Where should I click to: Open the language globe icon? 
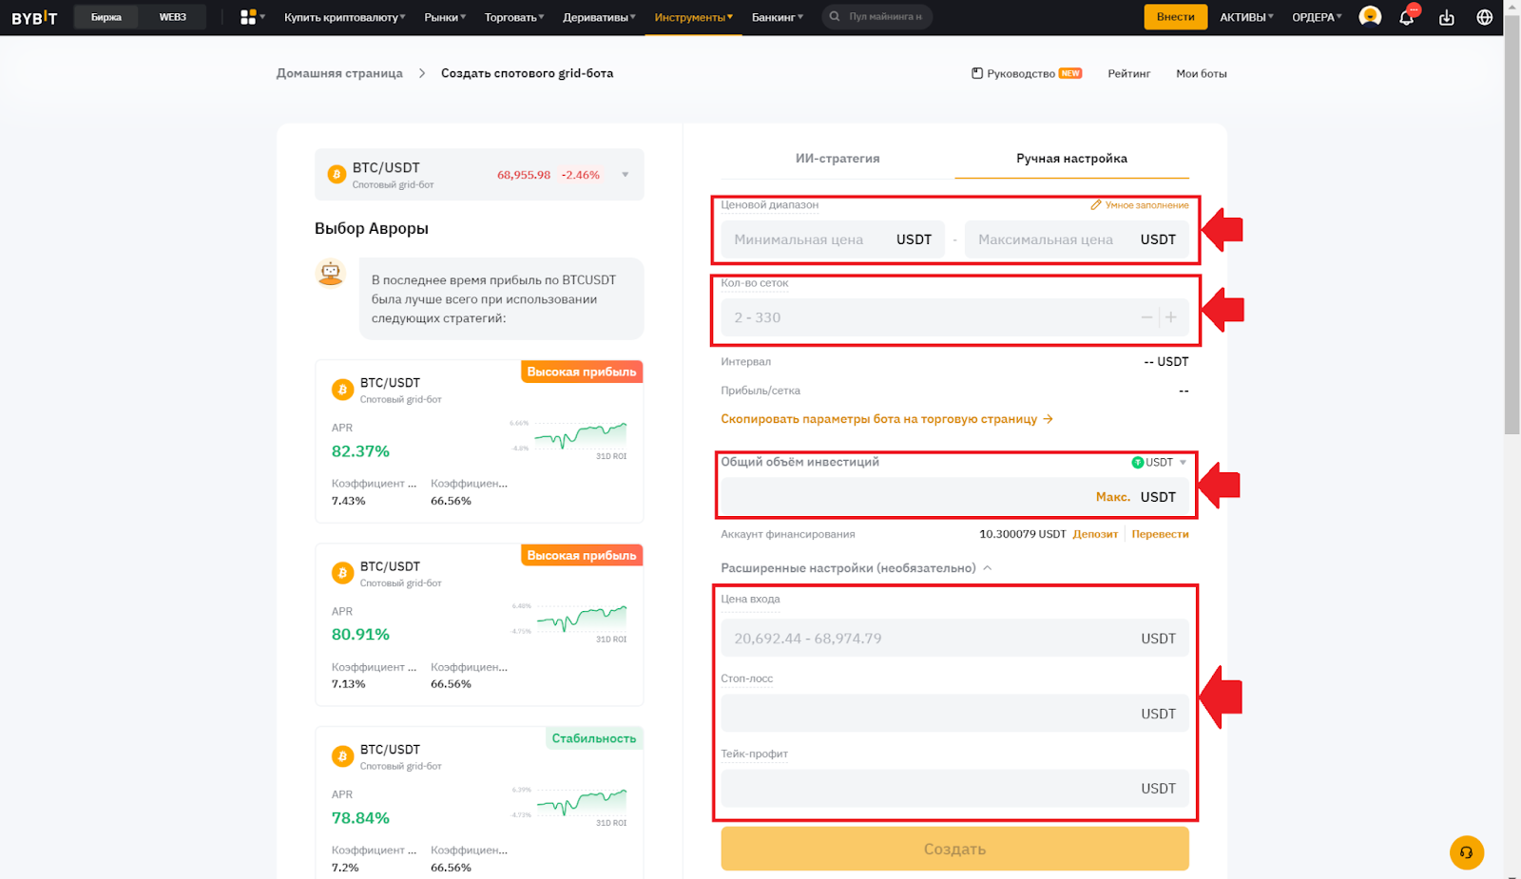pos(1484,16)
